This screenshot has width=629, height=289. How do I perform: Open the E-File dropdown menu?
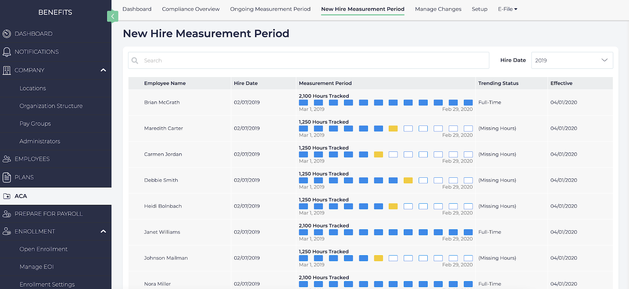coord(507,9)
